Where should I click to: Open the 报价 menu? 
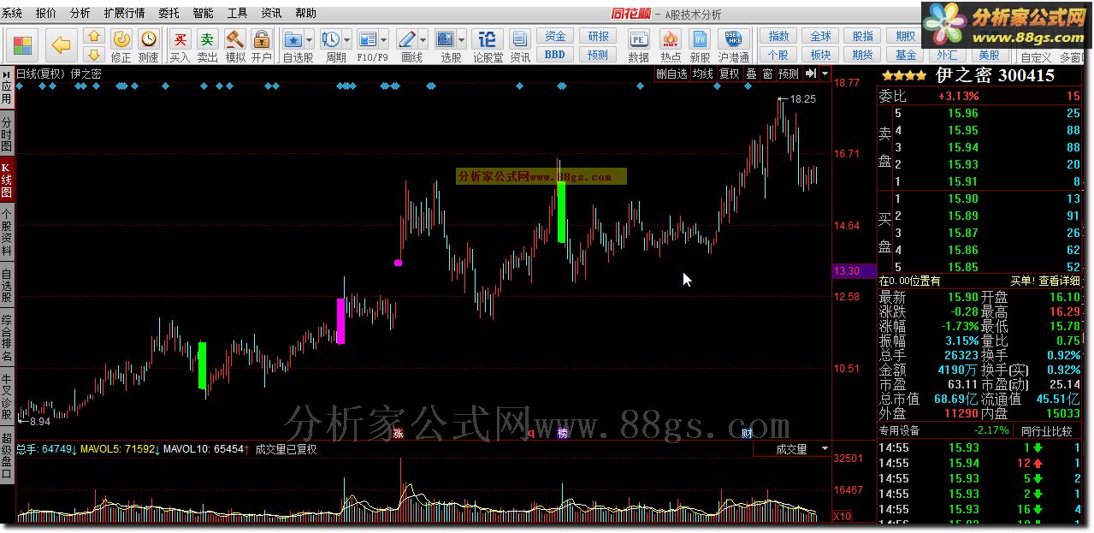click(46, 14)
